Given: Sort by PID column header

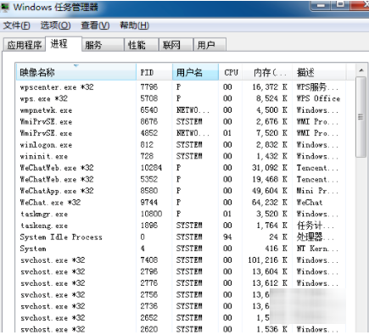Looking at the screenshot, I should [x=154, y=72].
